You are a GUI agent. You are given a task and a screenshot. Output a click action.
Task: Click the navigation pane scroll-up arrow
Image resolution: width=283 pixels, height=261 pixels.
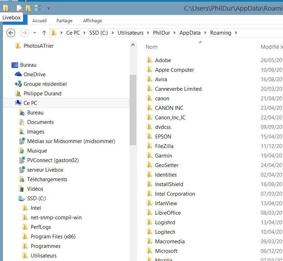point(133,45)
